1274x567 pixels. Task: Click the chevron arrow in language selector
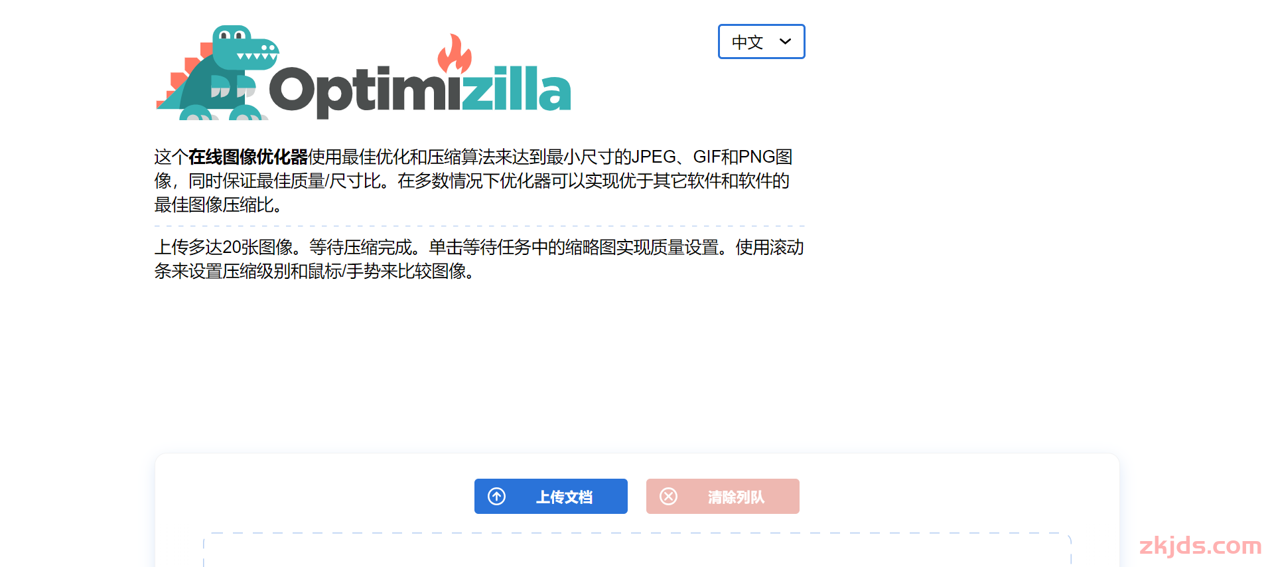point(785,42)
